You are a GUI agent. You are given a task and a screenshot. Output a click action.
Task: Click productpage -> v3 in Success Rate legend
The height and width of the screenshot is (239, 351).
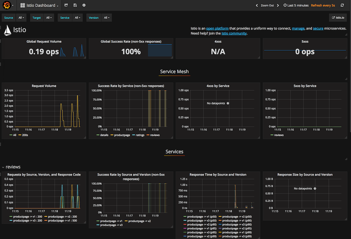coord(110,225)
